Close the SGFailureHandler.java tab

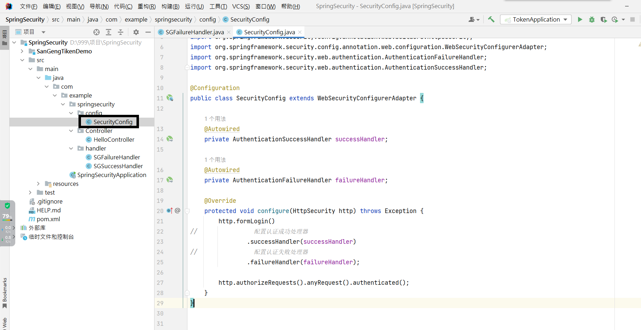(229, 32)
